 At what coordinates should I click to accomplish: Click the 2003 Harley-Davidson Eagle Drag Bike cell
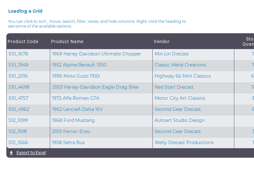(x=95, y=87)
